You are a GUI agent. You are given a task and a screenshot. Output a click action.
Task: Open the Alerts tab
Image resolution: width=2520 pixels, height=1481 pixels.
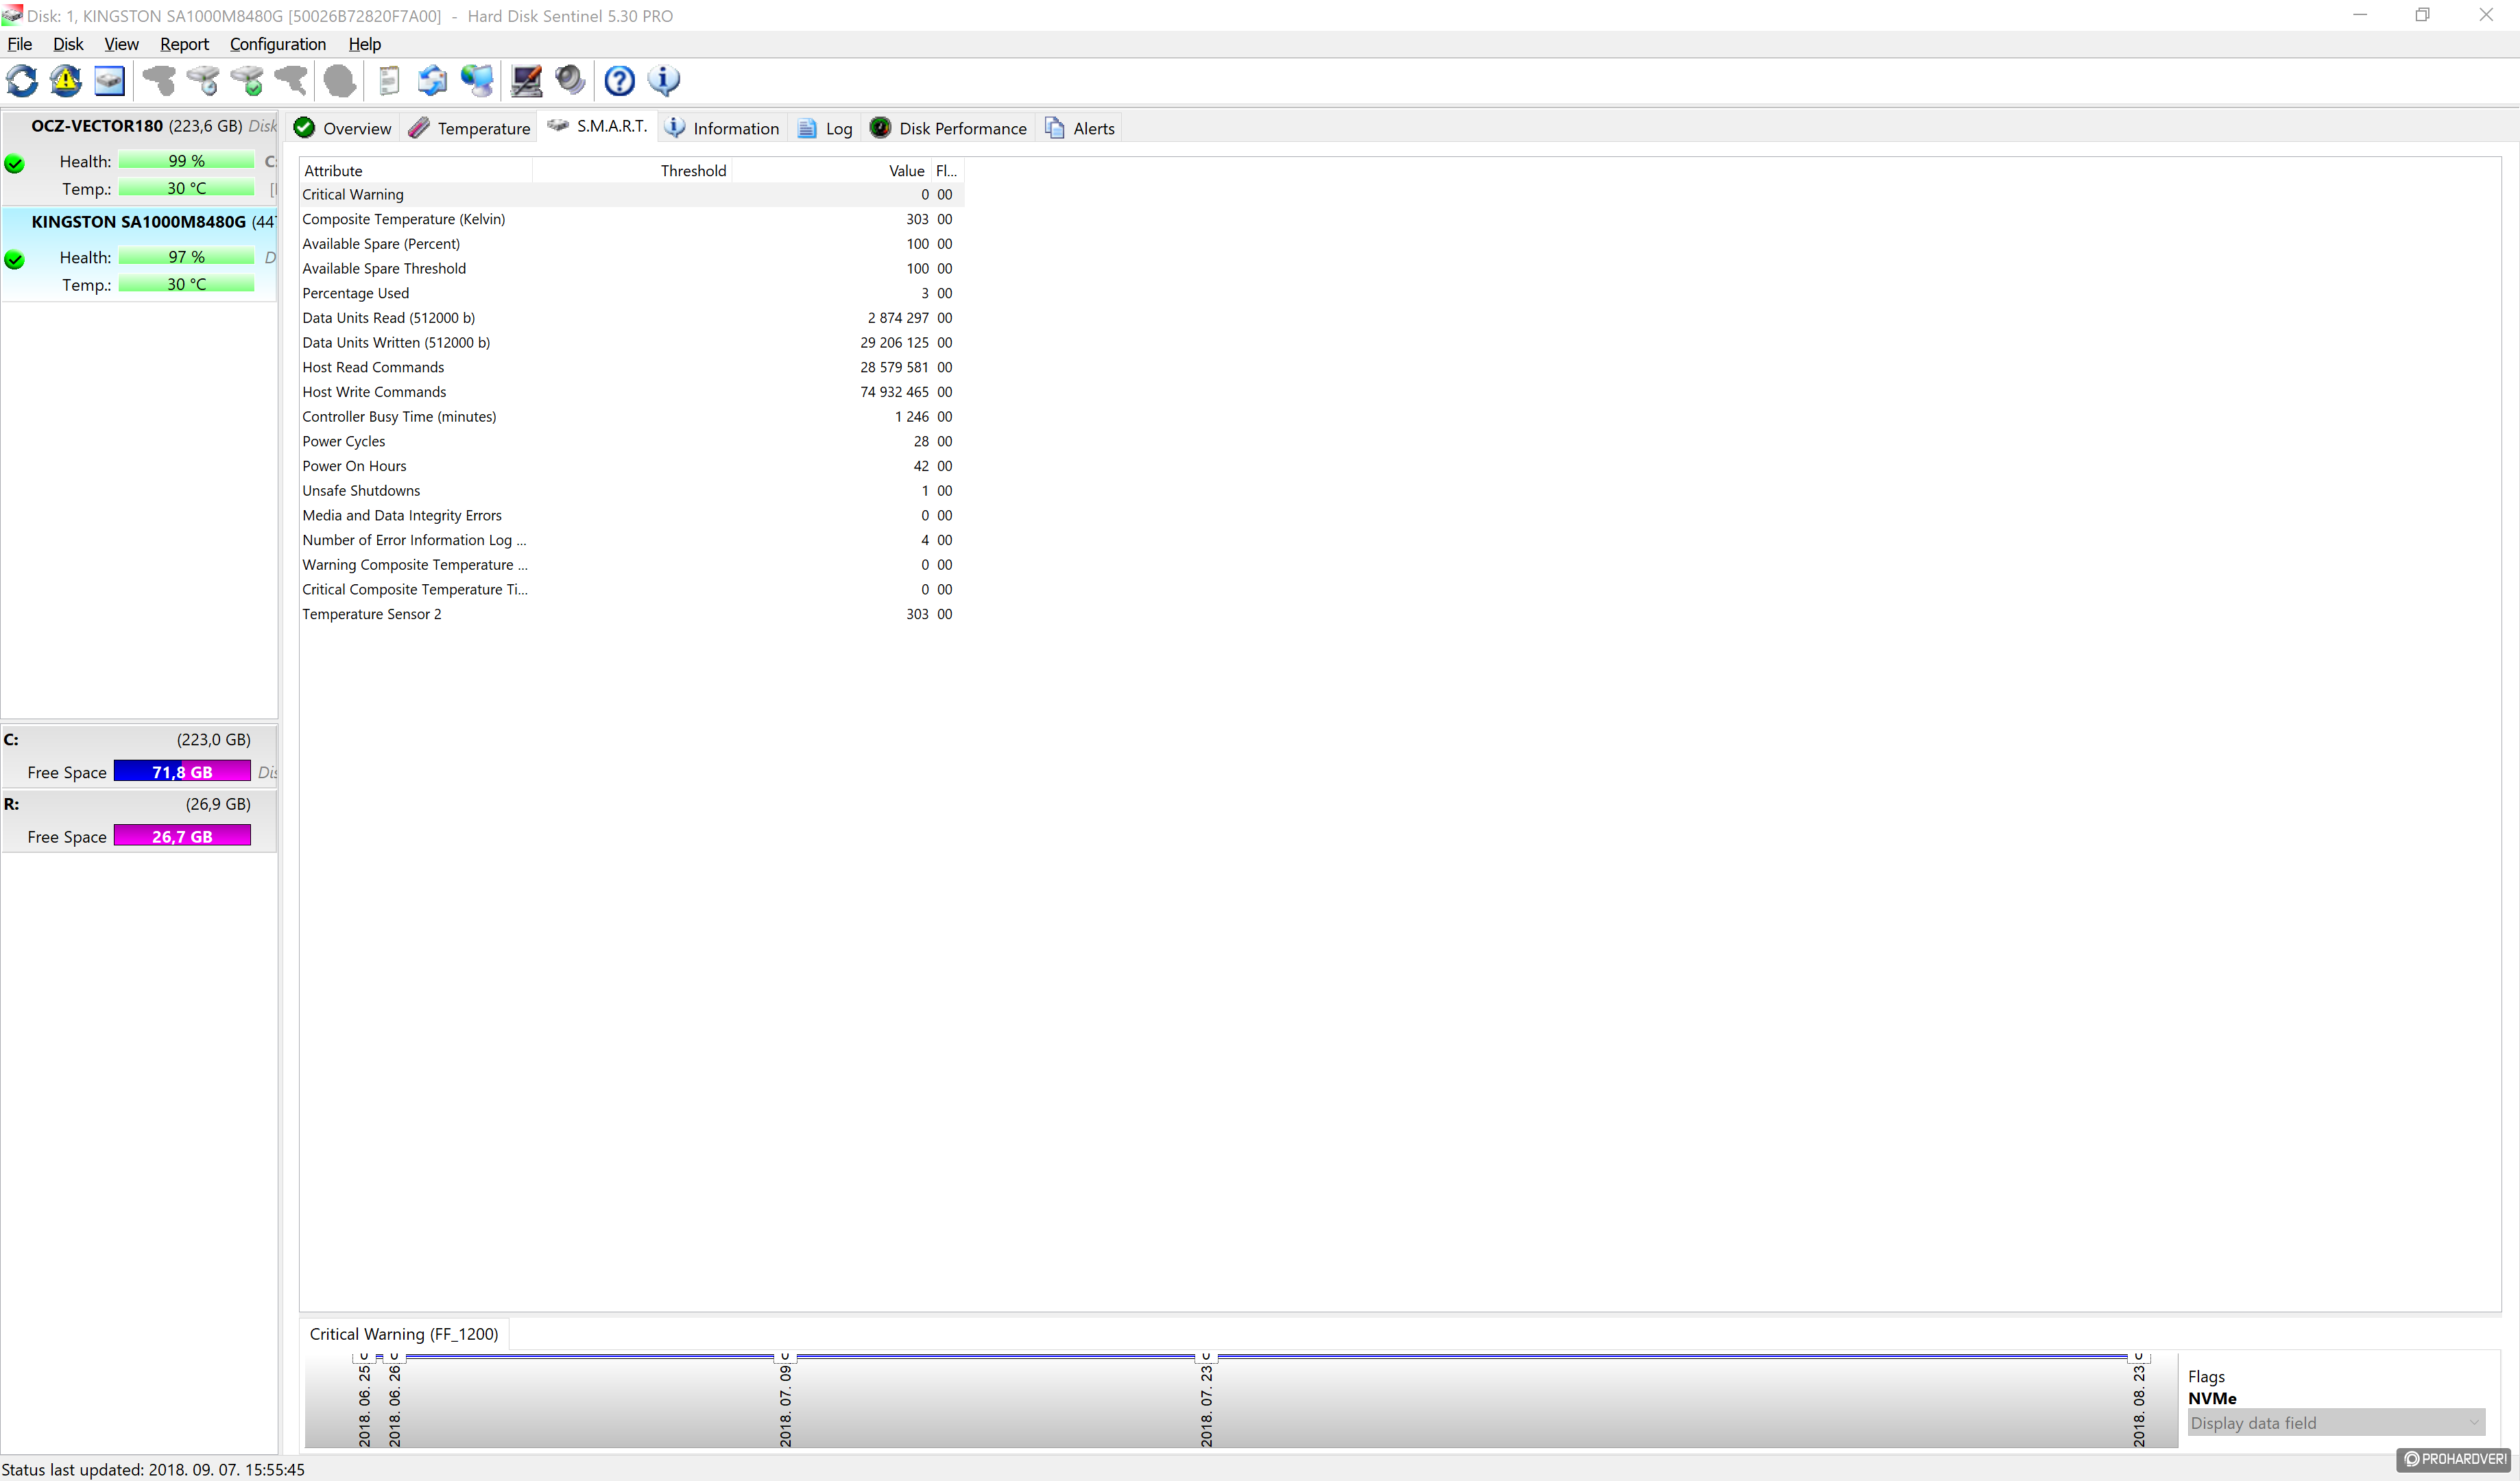(1080, 128)
